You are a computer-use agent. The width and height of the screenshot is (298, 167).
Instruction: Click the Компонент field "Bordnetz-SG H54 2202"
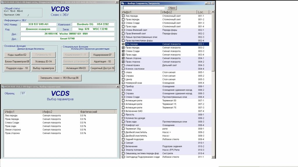point(93,24)
